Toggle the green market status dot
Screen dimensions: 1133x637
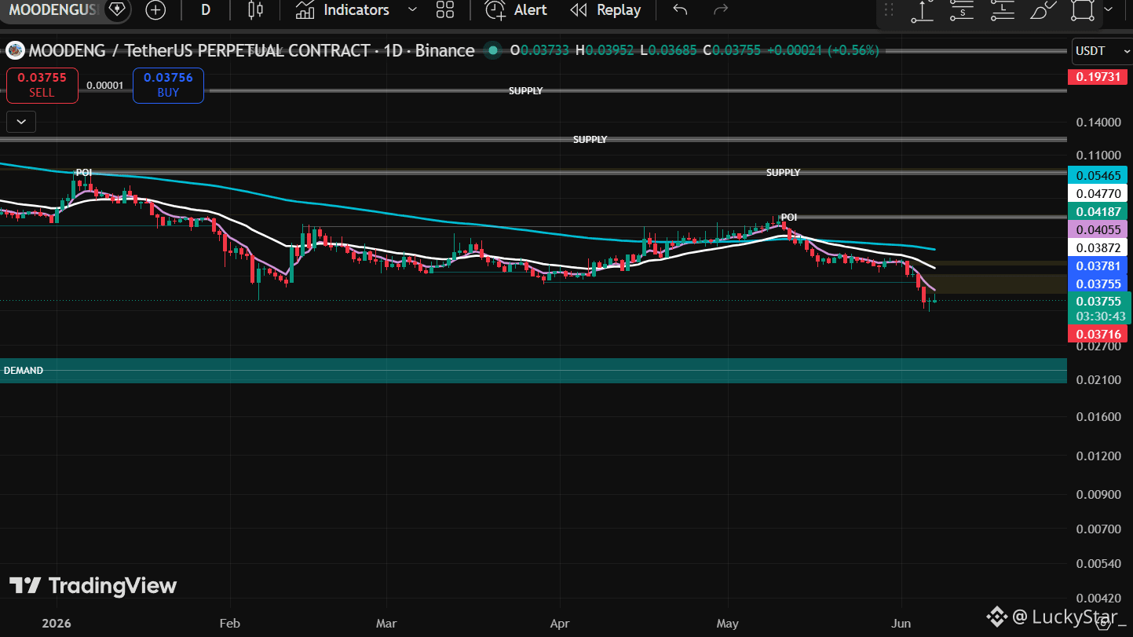492,50
